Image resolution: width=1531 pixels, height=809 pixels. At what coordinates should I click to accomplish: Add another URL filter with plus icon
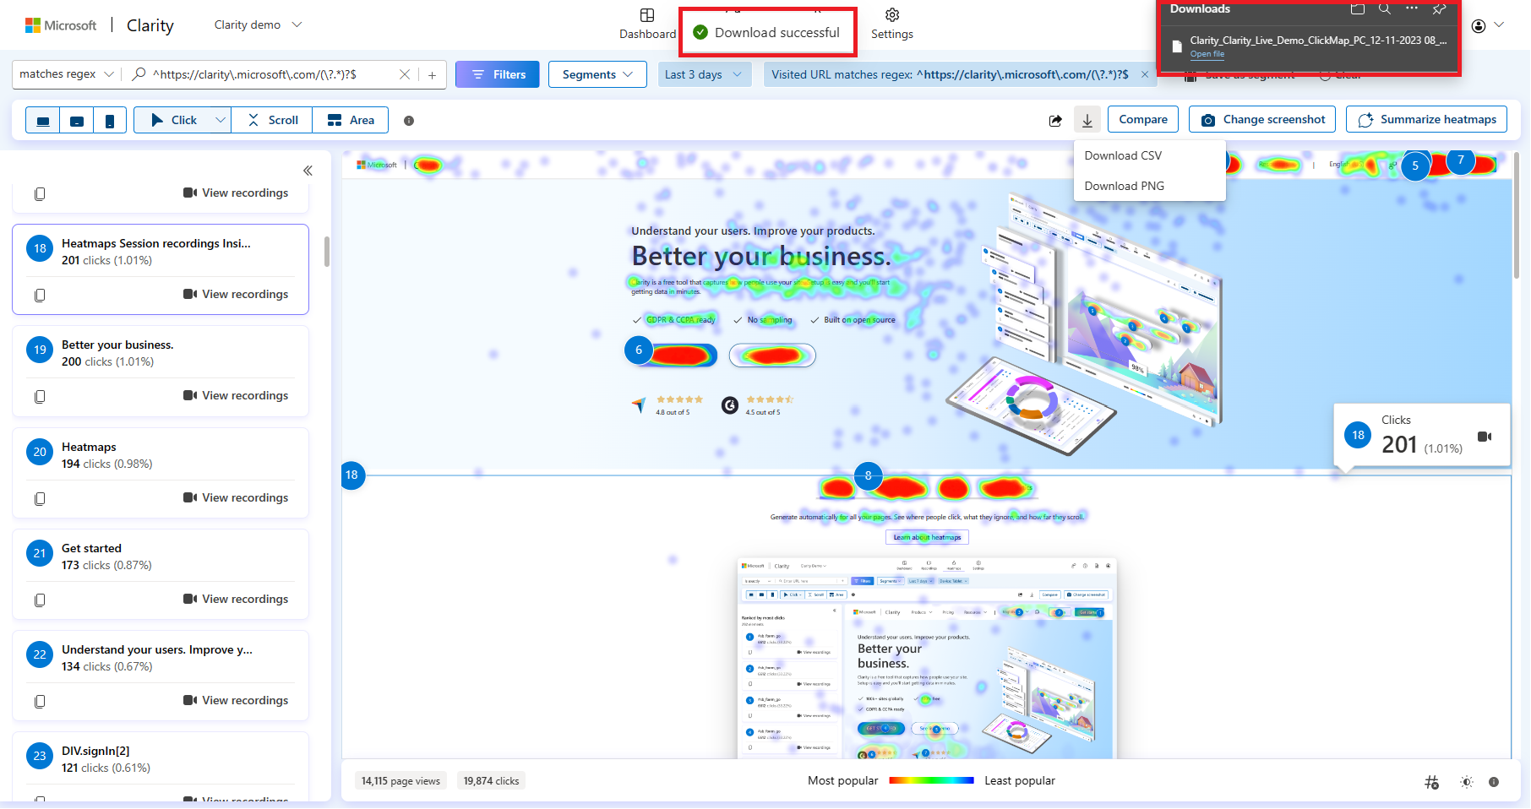click(x=432, y=74)
